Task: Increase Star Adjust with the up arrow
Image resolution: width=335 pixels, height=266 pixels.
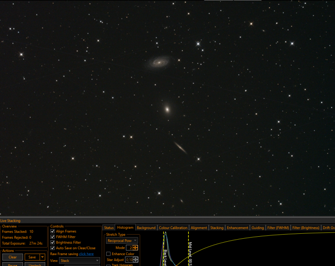Action: [136, 258]
